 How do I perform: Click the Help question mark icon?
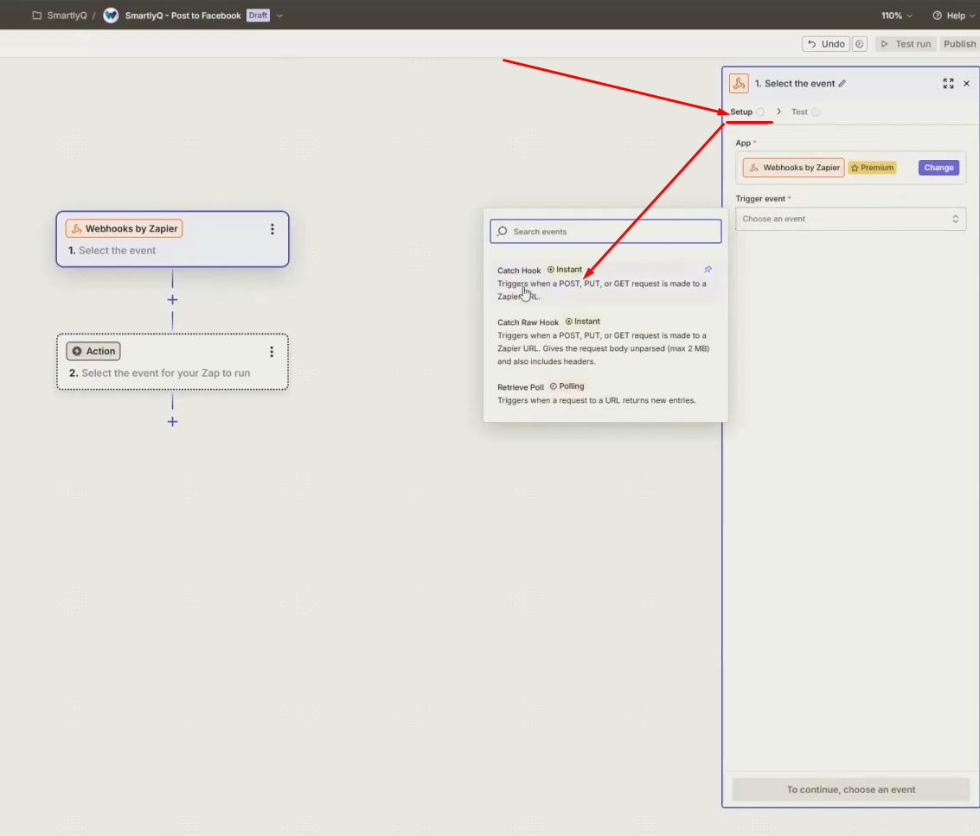937,16
